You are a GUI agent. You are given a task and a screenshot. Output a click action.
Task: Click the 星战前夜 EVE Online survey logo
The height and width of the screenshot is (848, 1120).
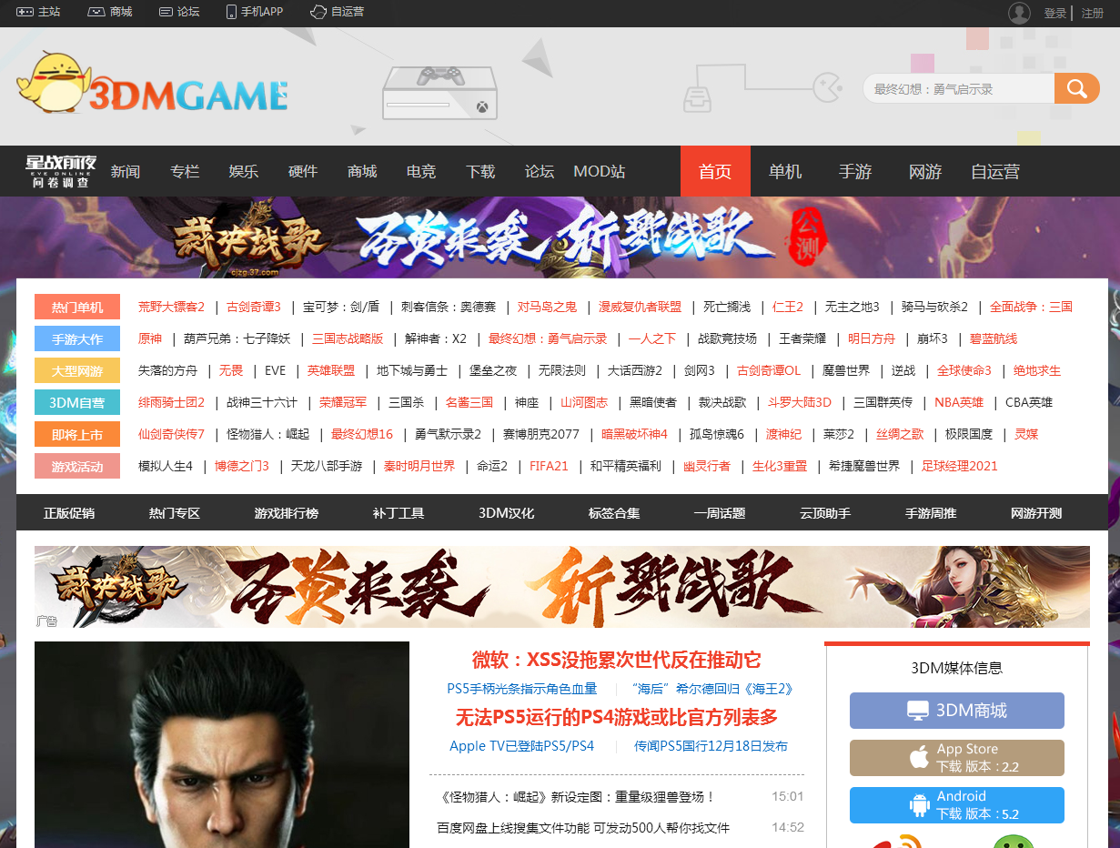[61, 171]
